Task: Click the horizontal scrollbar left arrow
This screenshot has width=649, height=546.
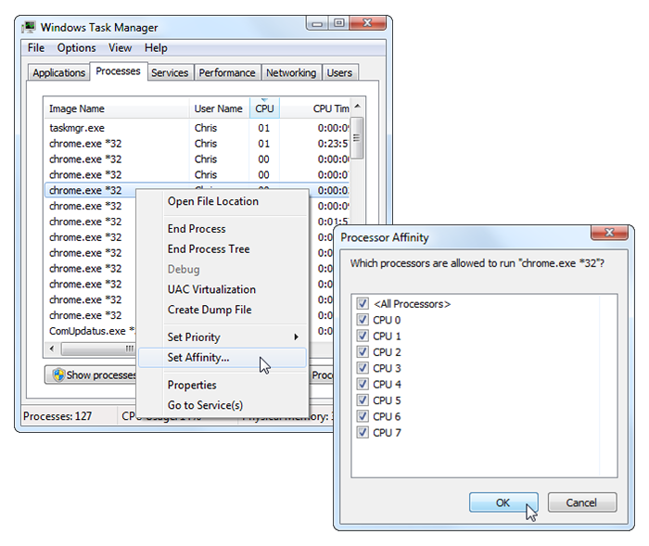Action: tap(52, 349)
